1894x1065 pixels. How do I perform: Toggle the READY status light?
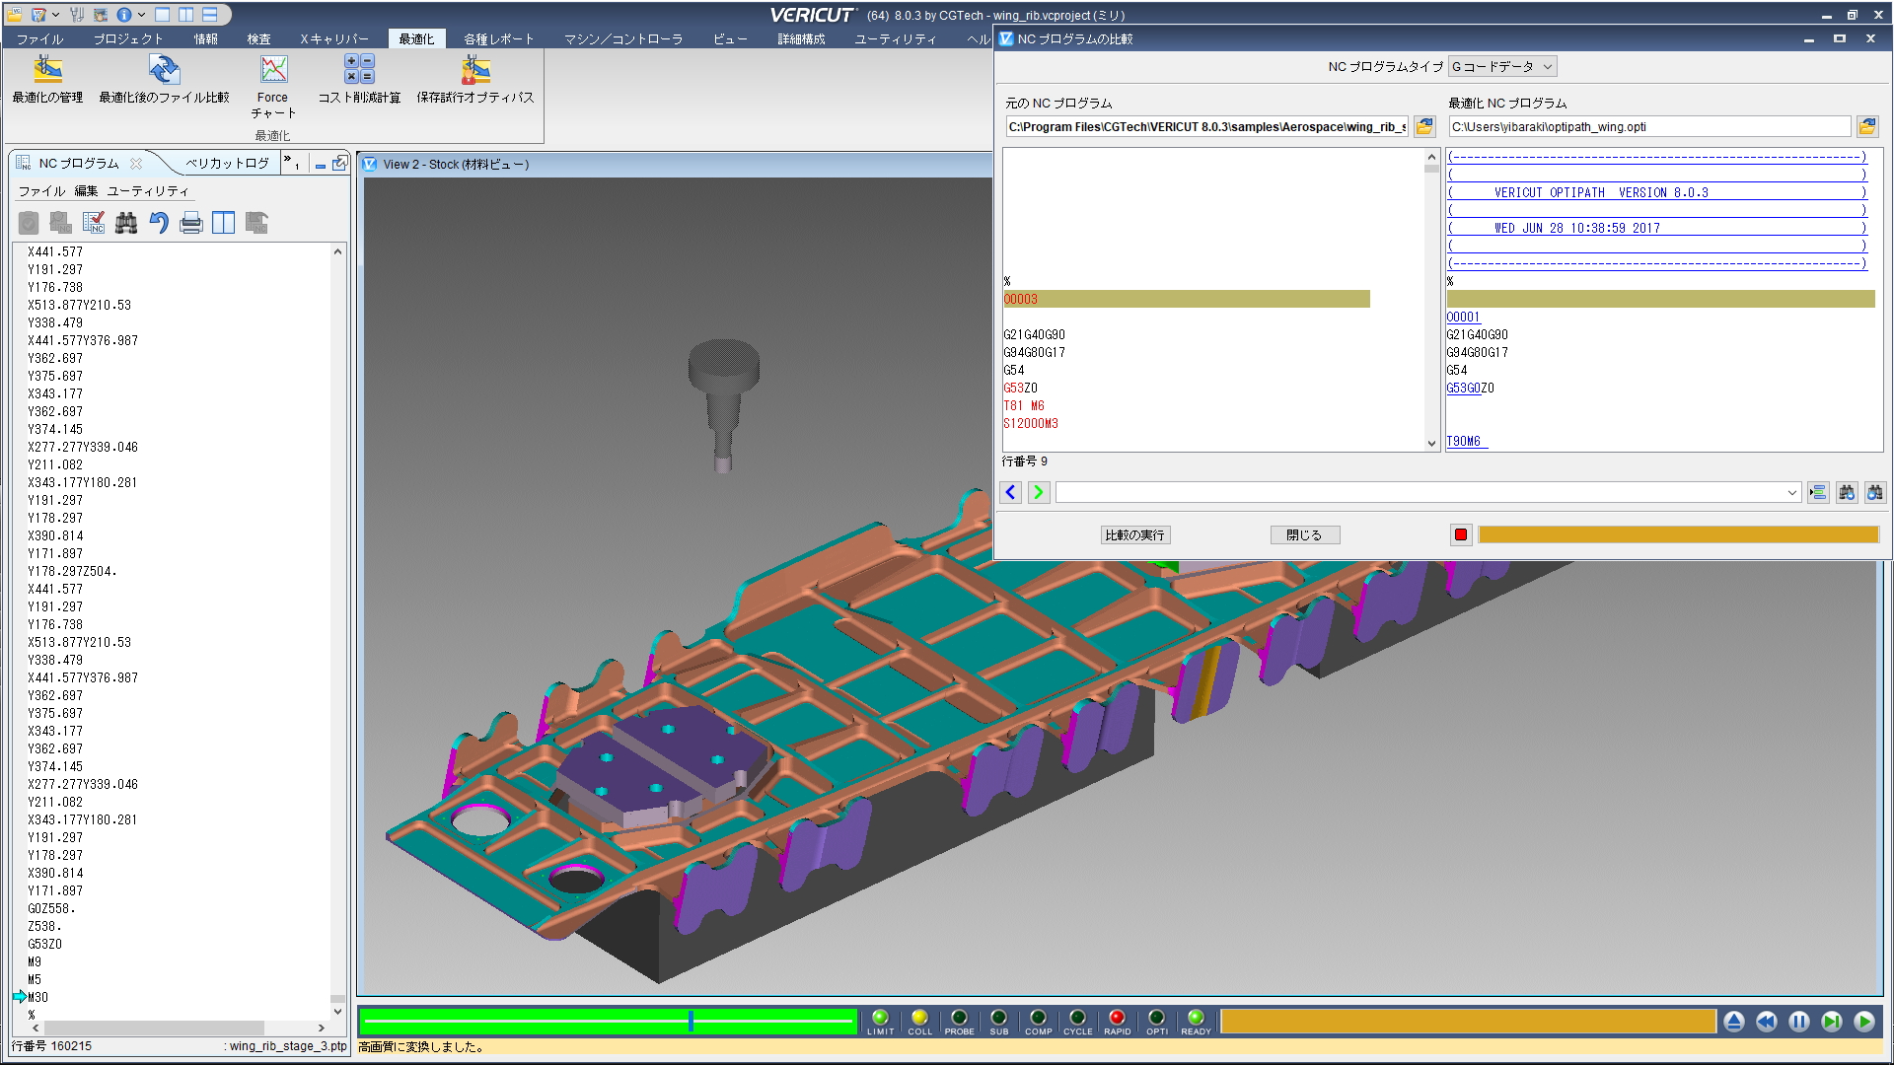1196,1022
